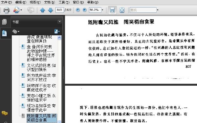Click the collaborate/share people icon
The width and height of the screenshot is (197, 123).
pos(16,10)
